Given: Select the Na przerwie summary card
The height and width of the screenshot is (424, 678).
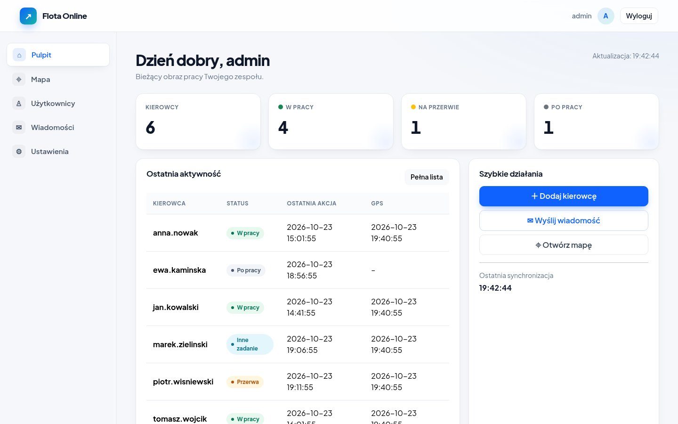Looking at the screenshot, I should point(464,122).
